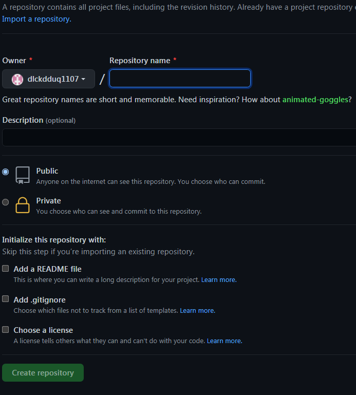
Task: Open Learn more about README files
Action: coord(219,279)
